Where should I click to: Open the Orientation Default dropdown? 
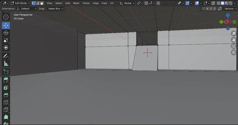26,9
